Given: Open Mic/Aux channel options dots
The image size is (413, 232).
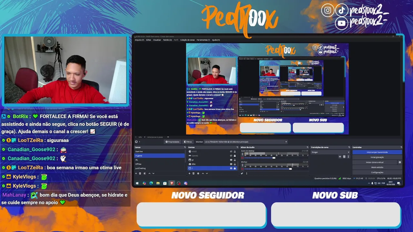Looking at the screenshot, I should (x=242, y=165).
